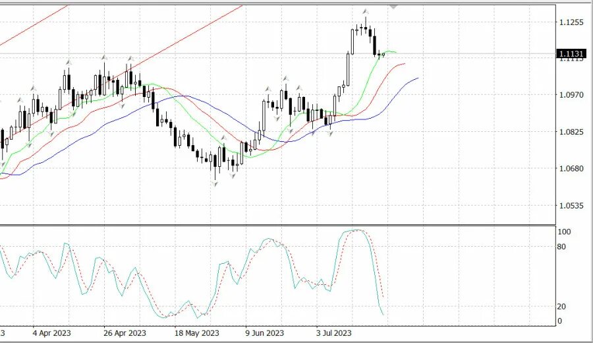Click the 9 Jun 2023 date label
The image size is (593, 343).
pyautogui.click(x=265, y=333)
